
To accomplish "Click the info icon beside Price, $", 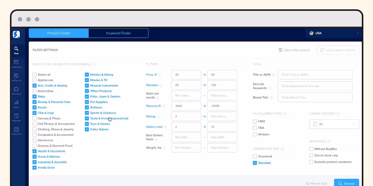I will [x=160, y=75].
